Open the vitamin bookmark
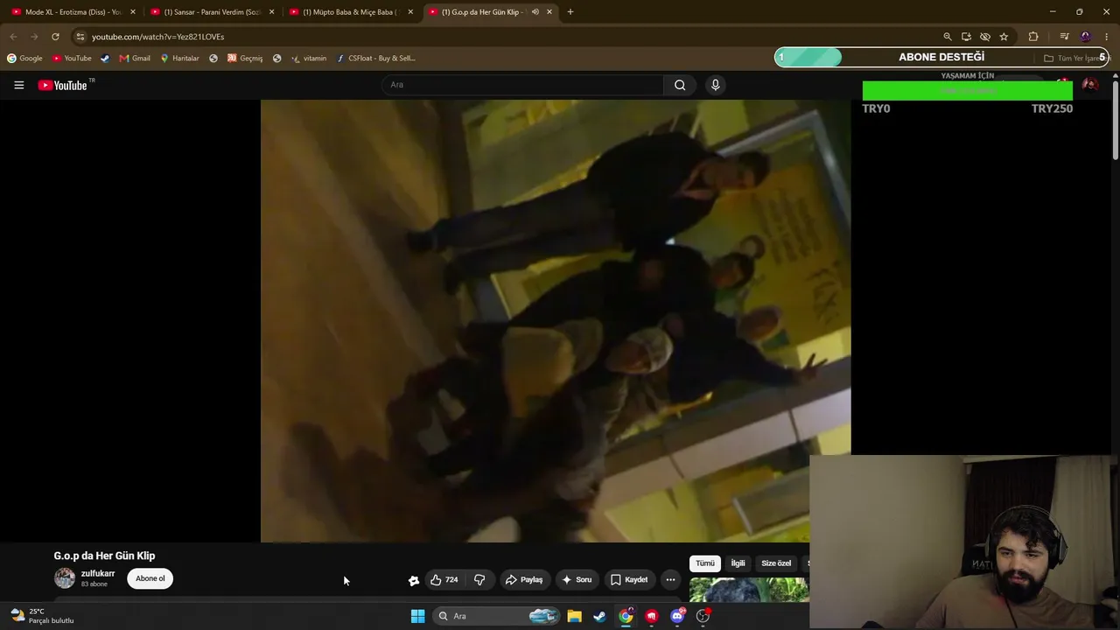This screenshot has width=1120, height=630. coord(309,59)
